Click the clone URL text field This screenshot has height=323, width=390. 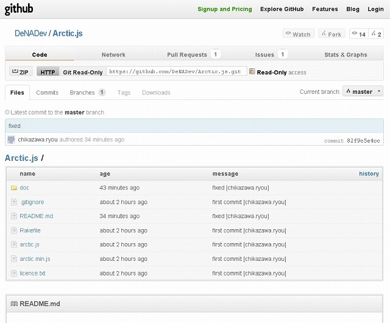point(176,72)
